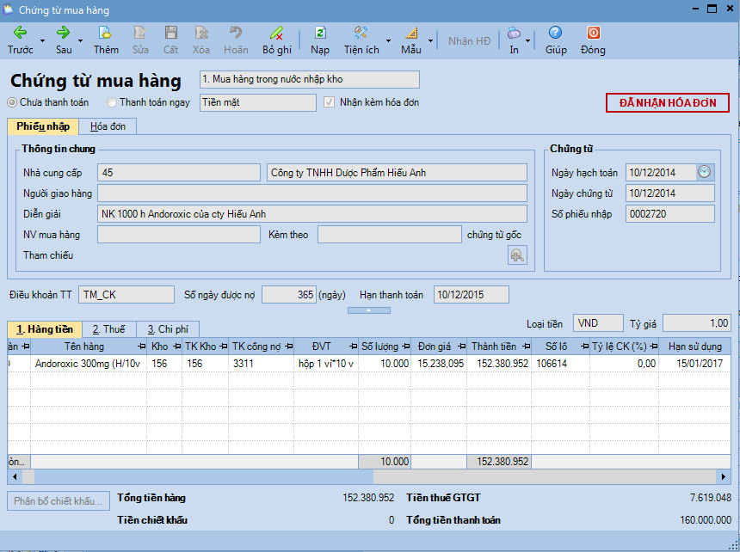Select the 3. Chi phí tab

tap(168, 329)
